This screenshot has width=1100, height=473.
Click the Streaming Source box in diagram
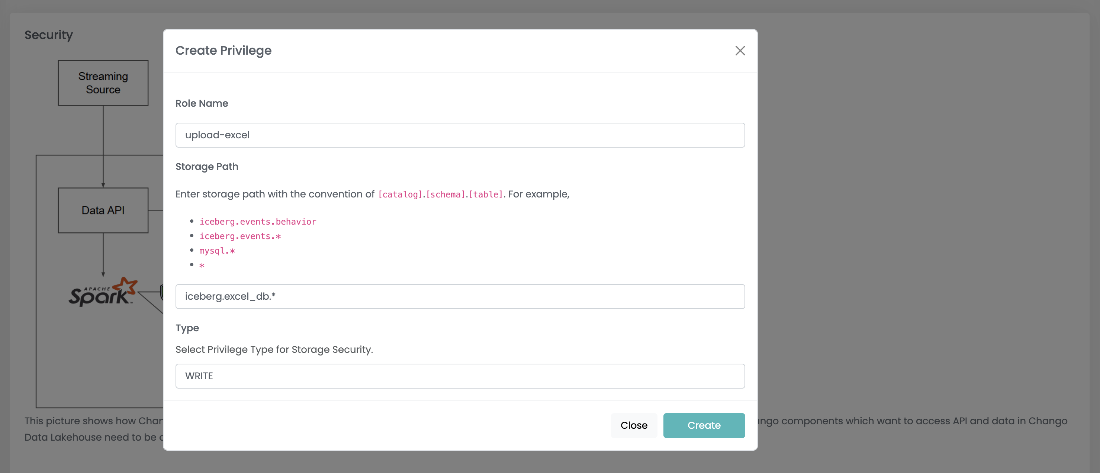103,83
